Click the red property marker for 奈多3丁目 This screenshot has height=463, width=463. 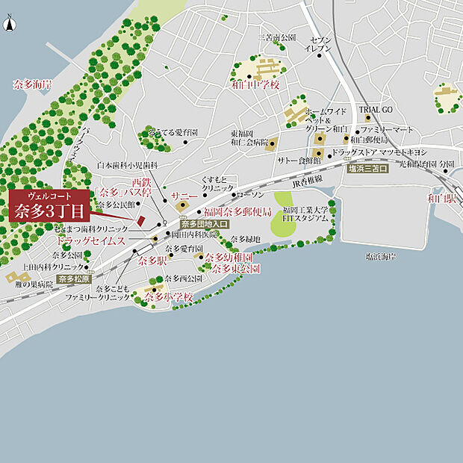[140, 221]
